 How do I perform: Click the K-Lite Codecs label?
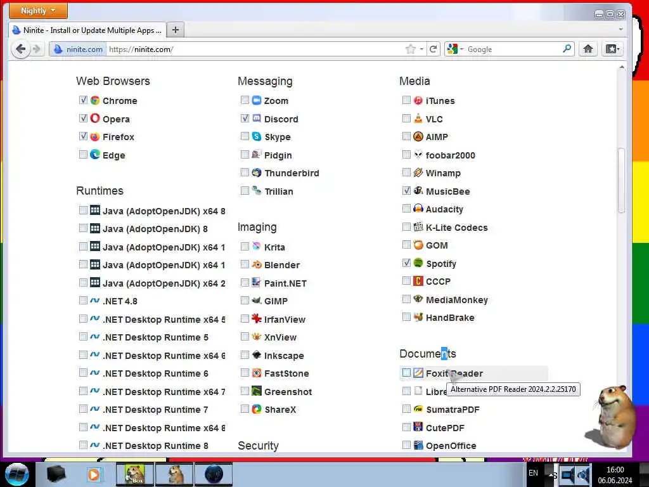pyautogui.click(x=456, y=228)
